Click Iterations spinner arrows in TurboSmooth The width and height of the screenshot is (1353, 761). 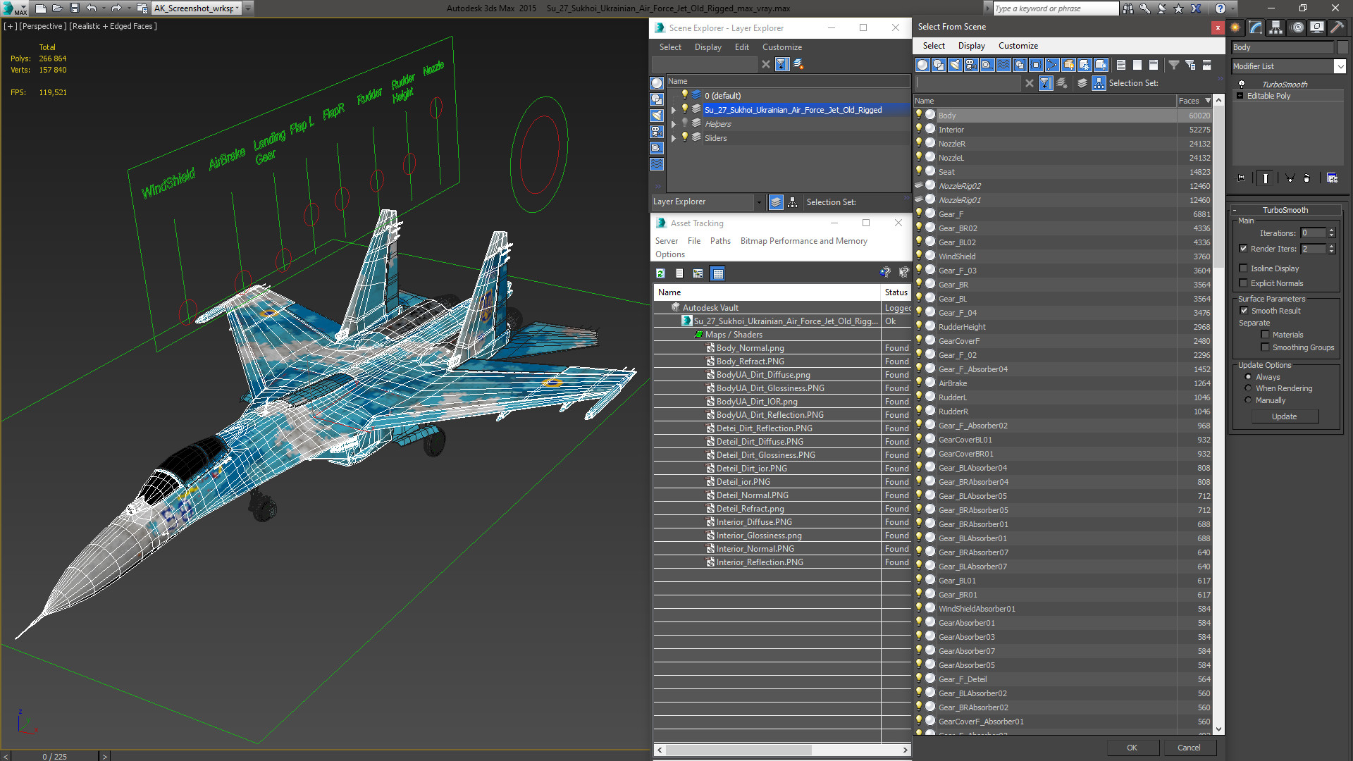pos(1331,233)
